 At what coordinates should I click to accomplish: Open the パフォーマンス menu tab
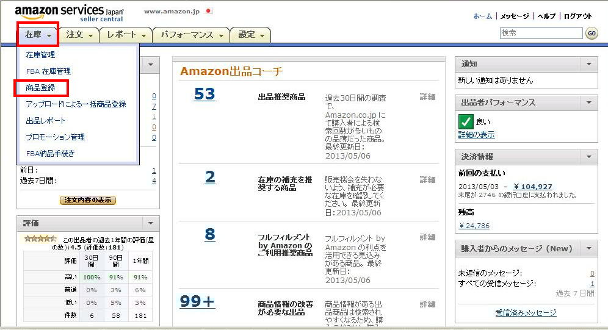pos(191,35)
